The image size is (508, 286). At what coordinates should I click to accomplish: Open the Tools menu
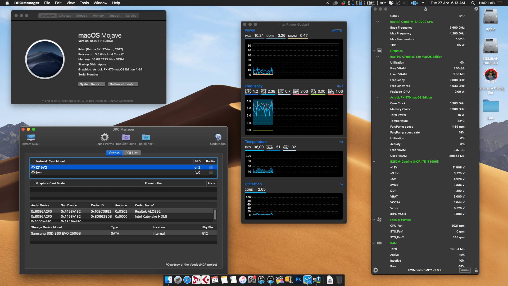point(84,3)
